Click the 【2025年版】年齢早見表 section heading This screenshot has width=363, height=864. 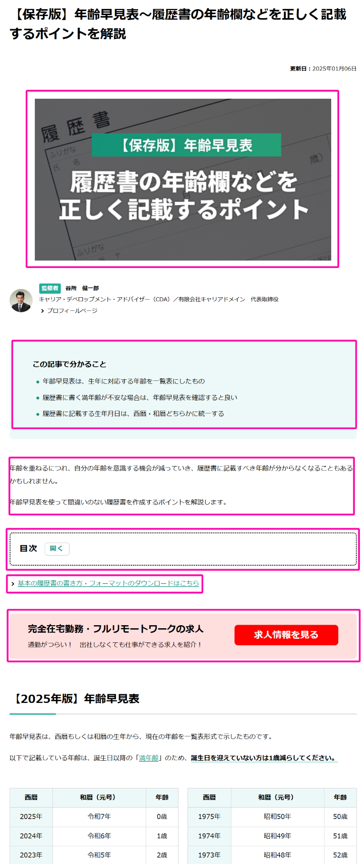(75, 699)
